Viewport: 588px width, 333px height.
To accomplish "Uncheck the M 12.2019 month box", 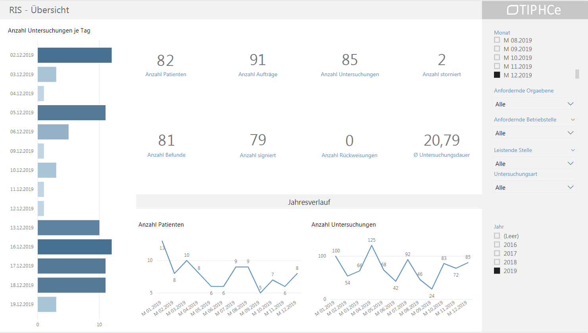I will [497, 75].
